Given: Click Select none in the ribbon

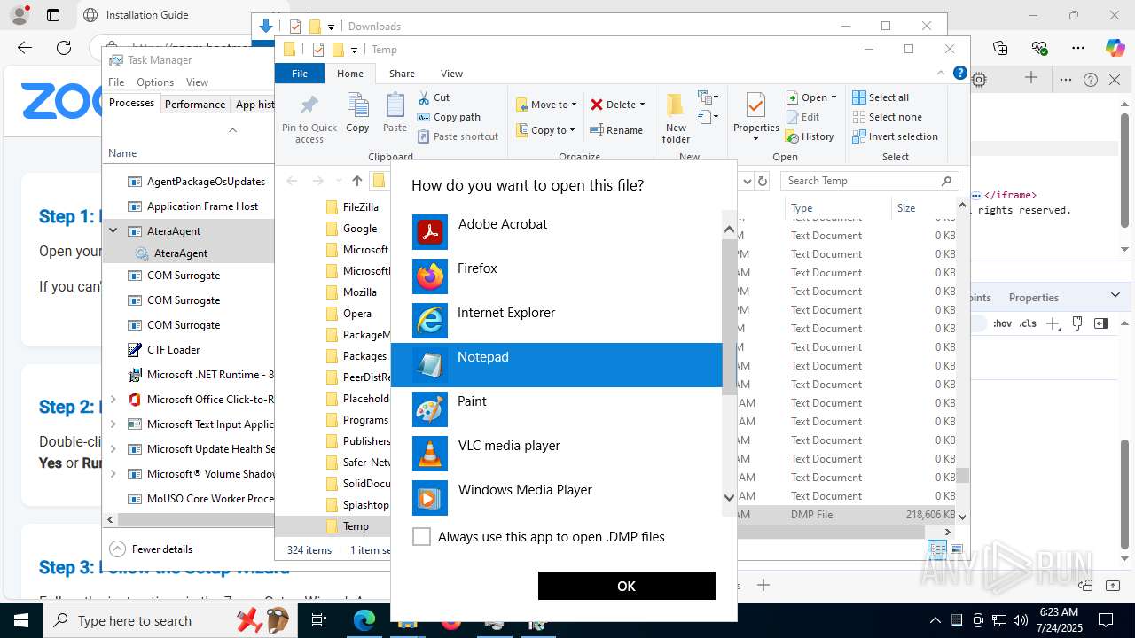Looking at the screenshot, I should coord(887,117).
